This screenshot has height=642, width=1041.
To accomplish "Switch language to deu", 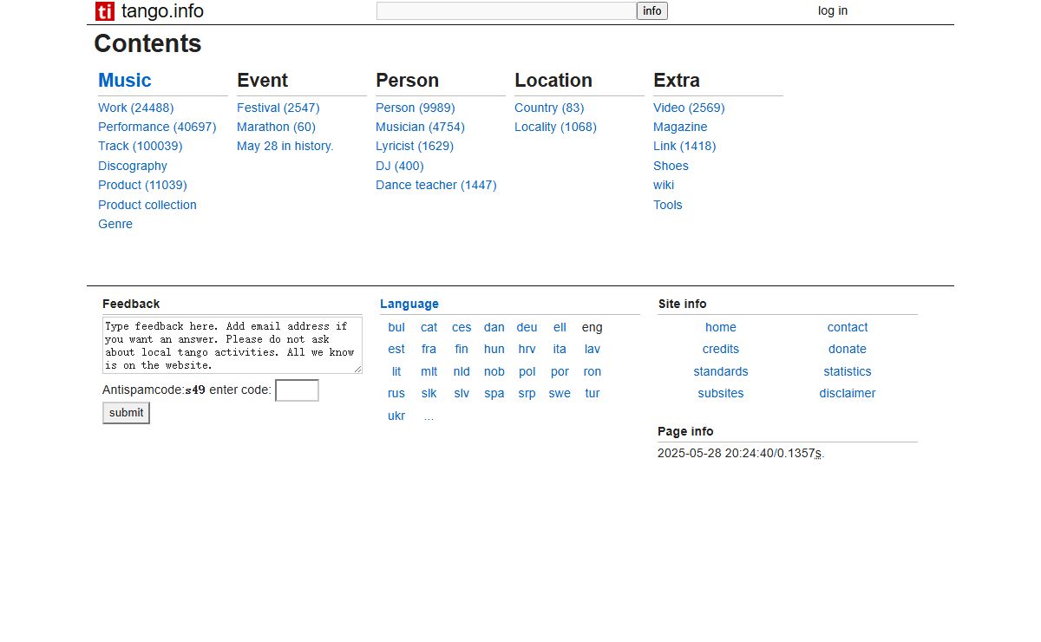I will [x=527, y=327].
